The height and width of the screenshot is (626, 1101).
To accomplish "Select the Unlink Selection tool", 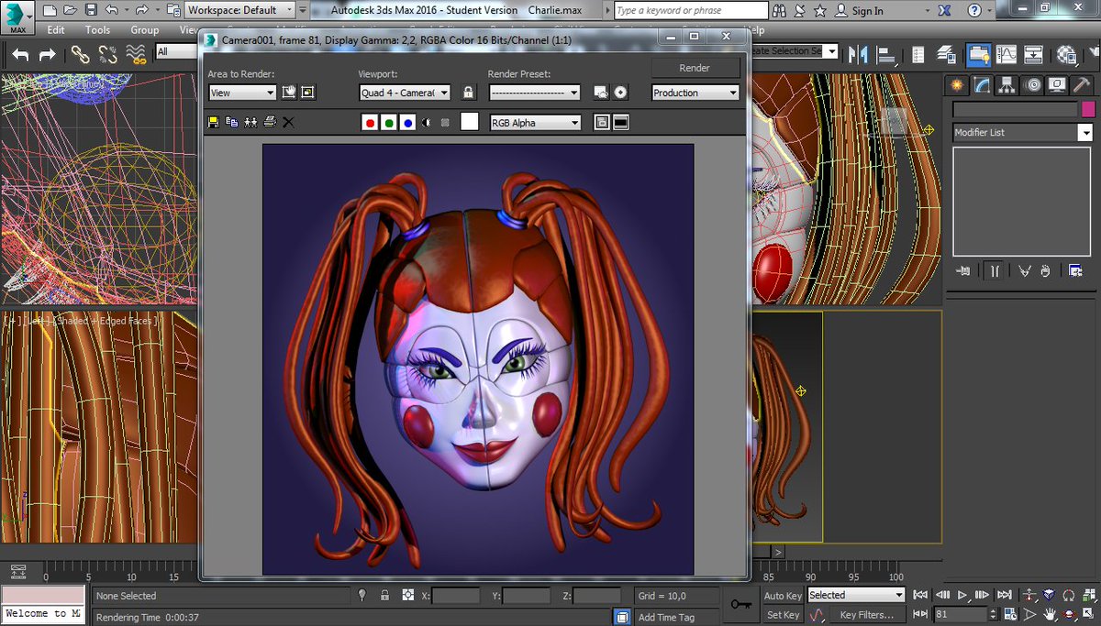I will [x=108, y=55].
